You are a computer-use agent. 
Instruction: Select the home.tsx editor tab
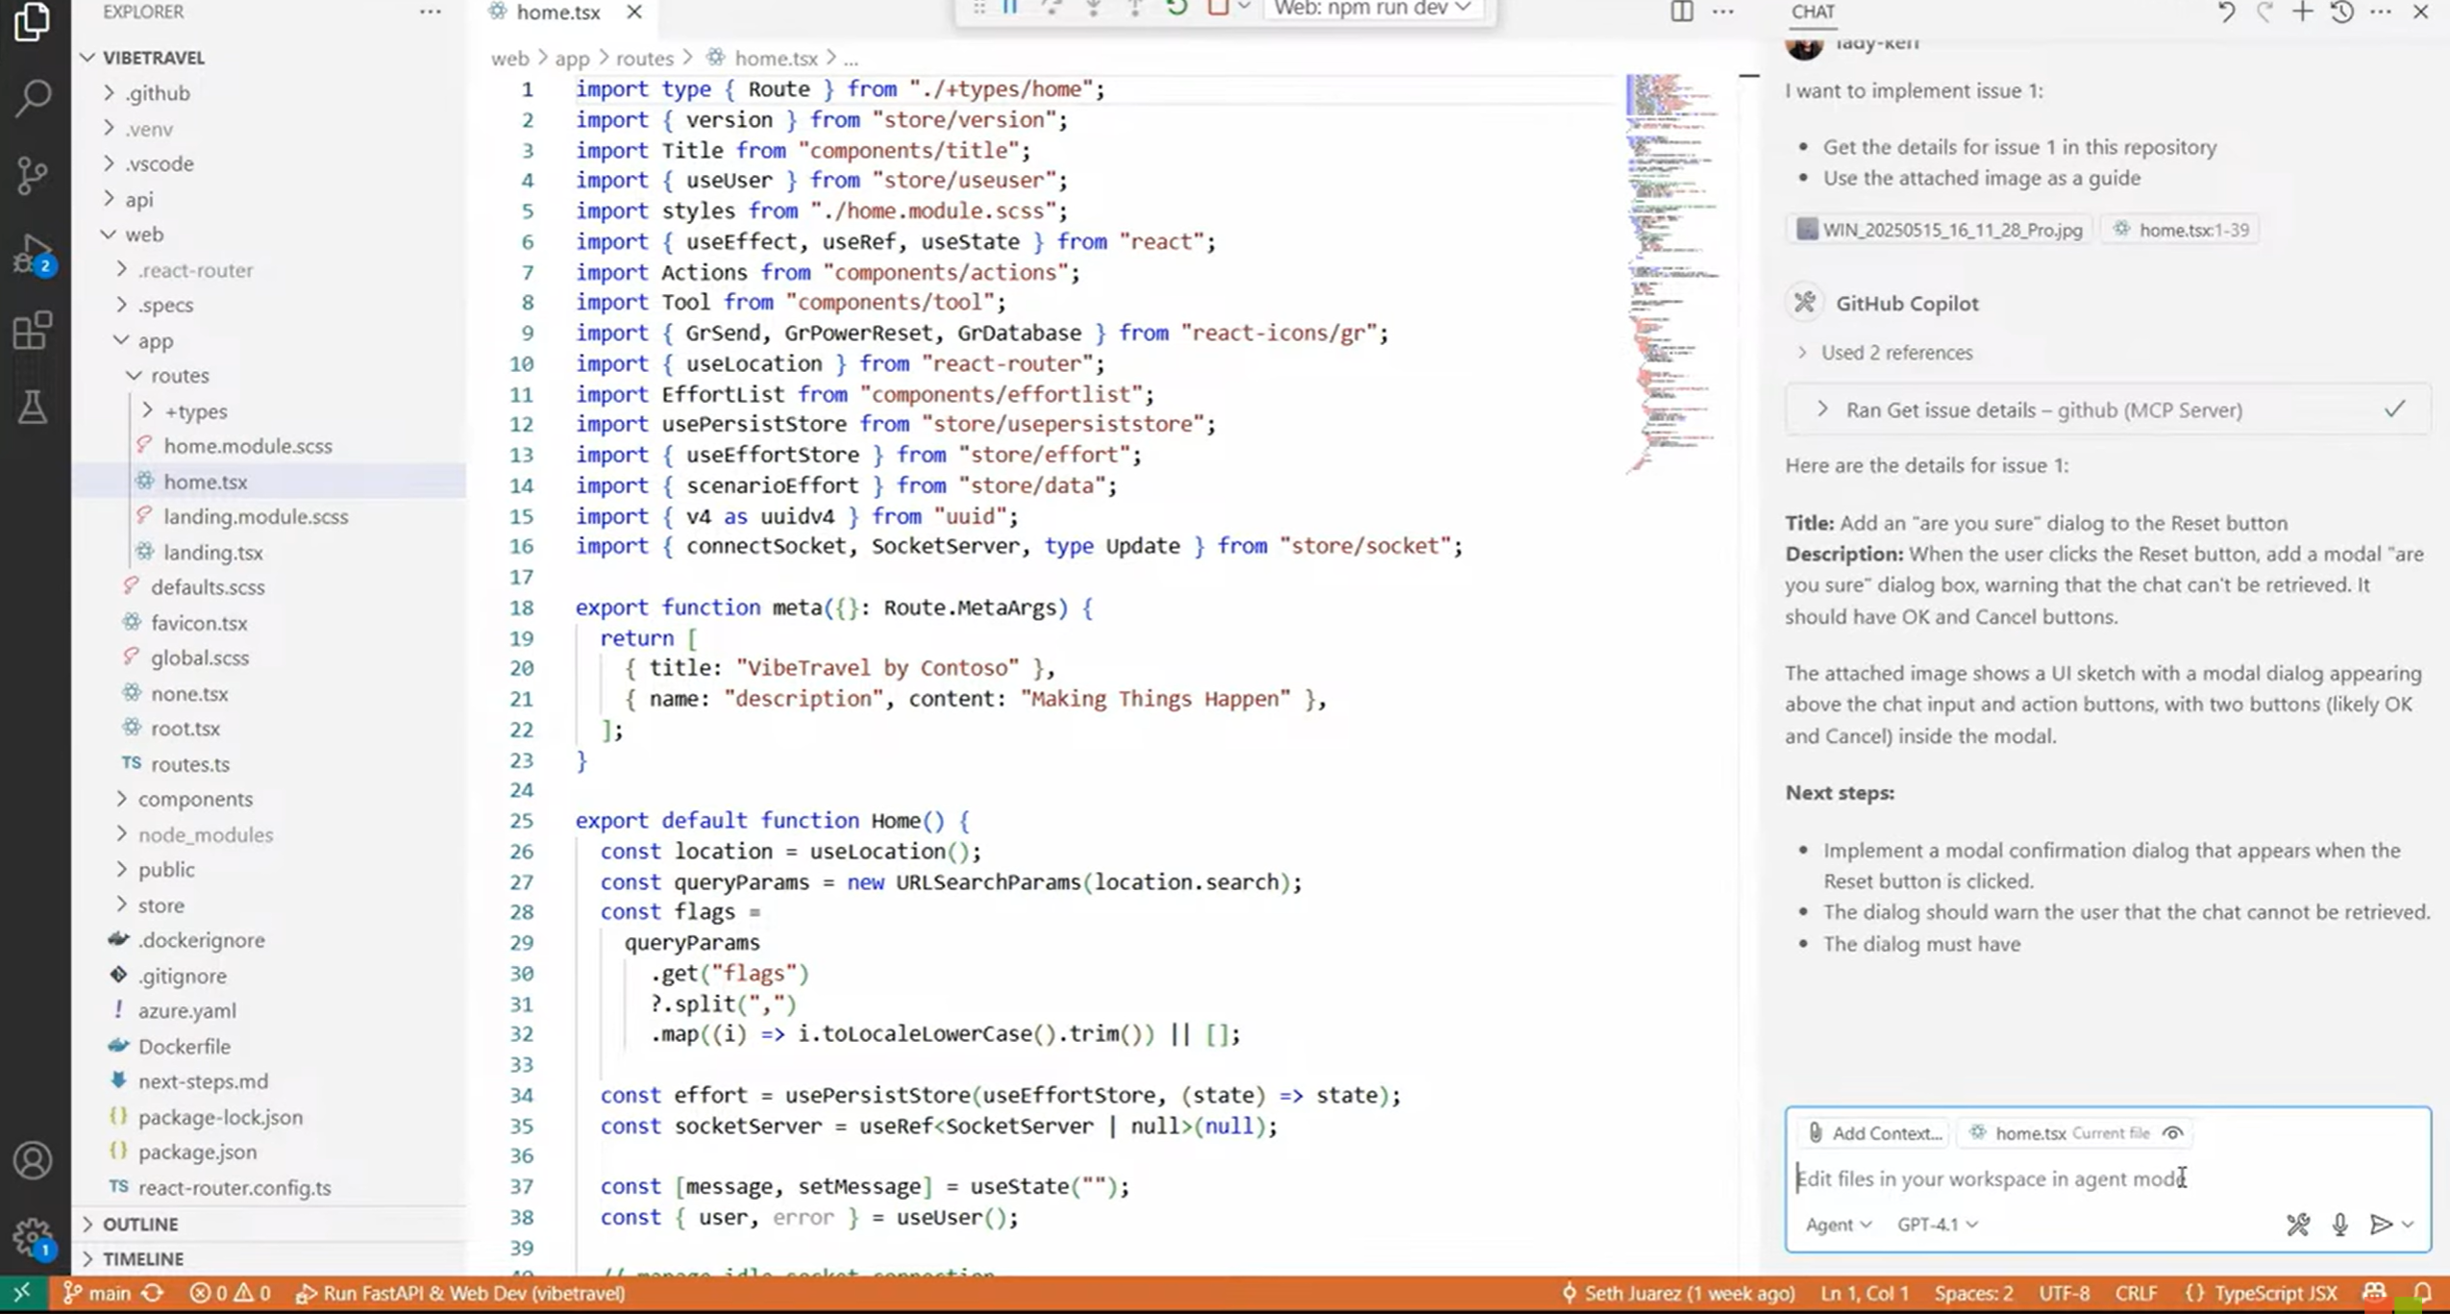(557, 12)
